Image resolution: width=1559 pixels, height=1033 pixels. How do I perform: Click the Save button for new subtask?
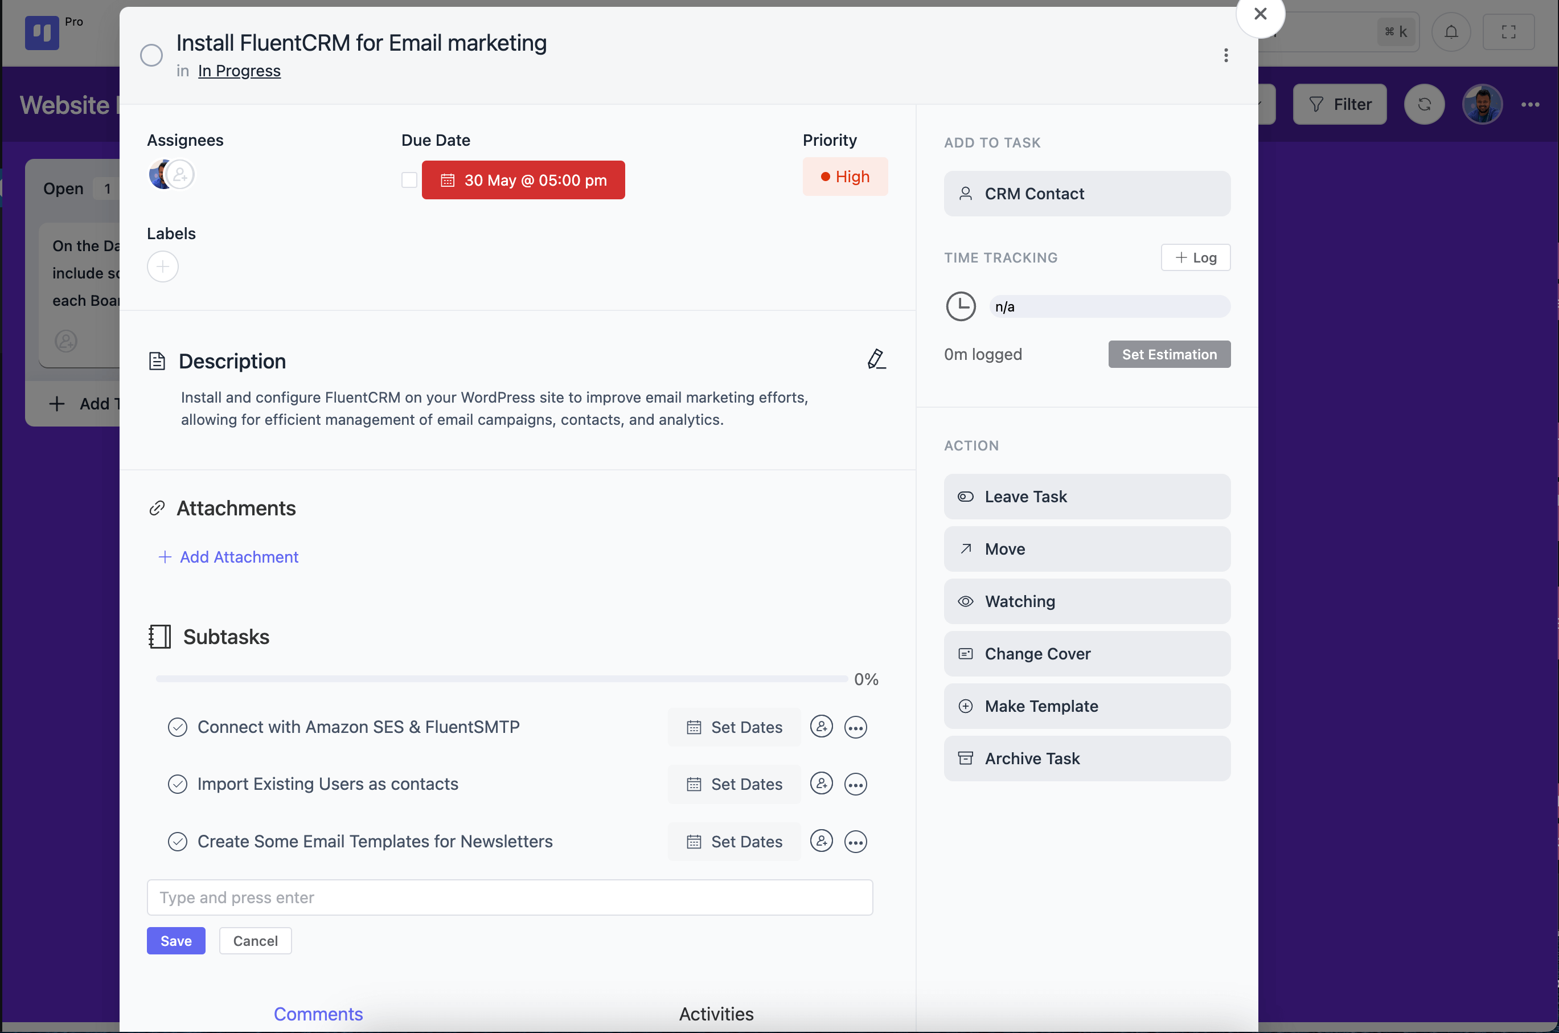click(175, 941)
